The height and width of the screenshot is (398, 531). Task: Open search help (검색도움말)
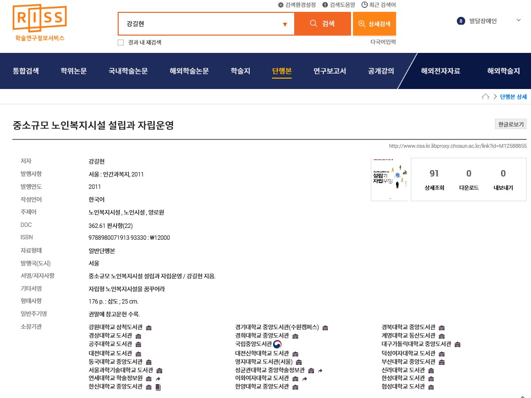point(325,5)
